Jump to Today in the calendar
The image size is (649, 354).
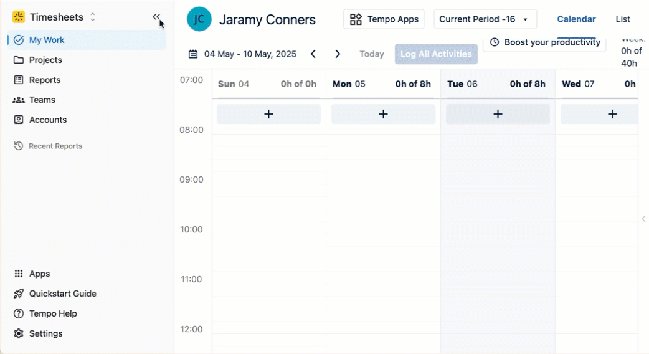pos(372,54)
